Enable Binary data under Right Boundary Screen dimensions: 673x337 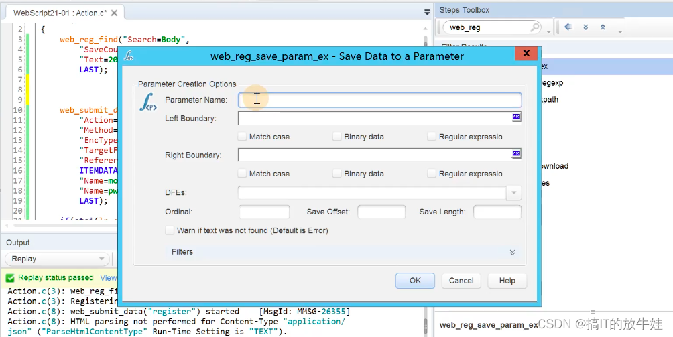click(337, 174)
